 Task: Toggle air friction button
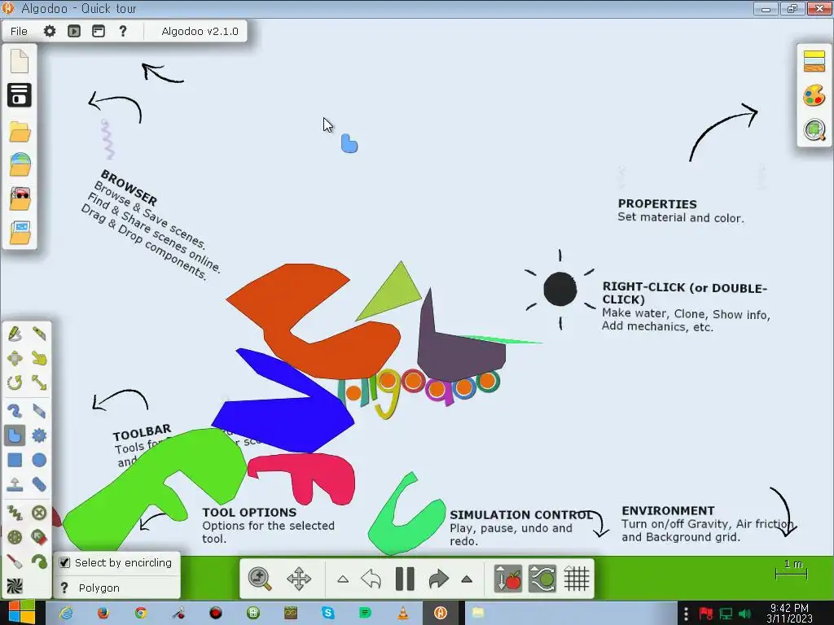(542, 579)
